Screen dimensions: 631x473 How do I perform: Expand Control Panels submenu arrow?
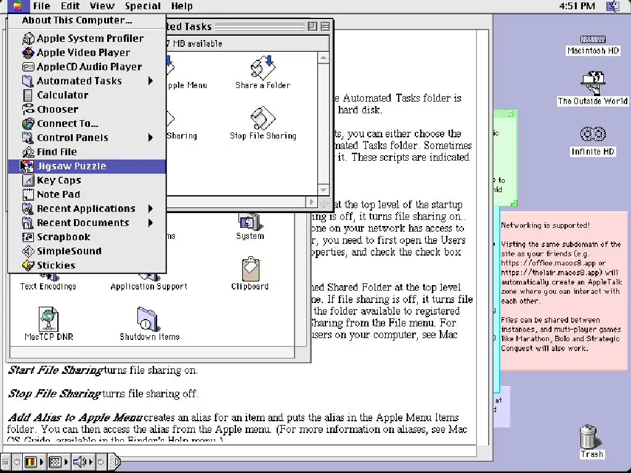tap(150, 137)
